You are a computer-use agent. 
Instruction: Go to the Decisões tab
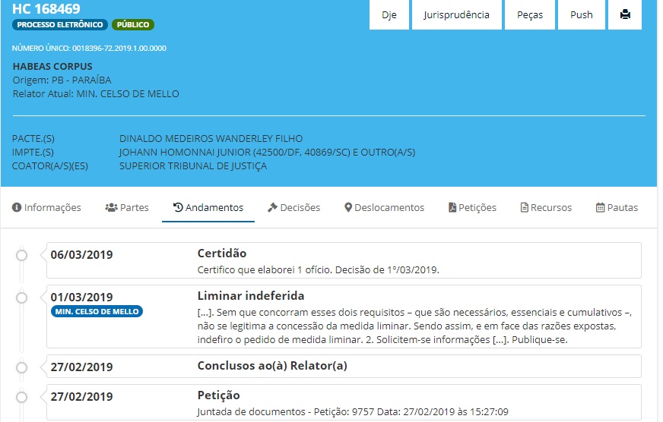point(293,207)
